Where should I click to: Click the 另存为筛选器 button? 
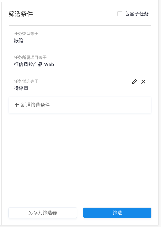coord(43,213)
